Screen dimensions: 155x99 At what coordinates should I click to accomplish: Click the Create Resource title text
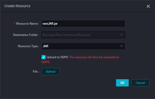click(17, 6)
